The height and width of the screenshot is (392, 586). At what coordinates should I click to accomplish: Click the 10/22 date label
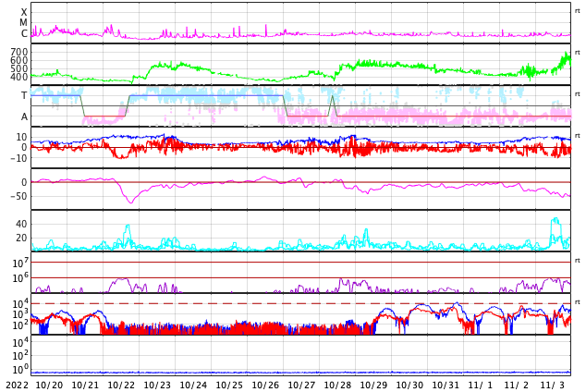(x=121, y=385)
